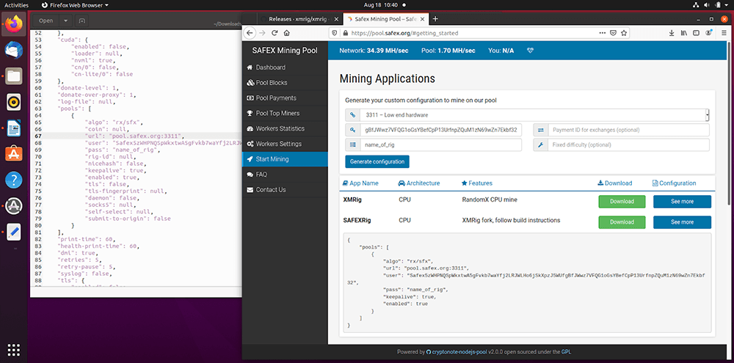Click App Name column header
The image size is (734, 363).
click(x=360, y=183)
